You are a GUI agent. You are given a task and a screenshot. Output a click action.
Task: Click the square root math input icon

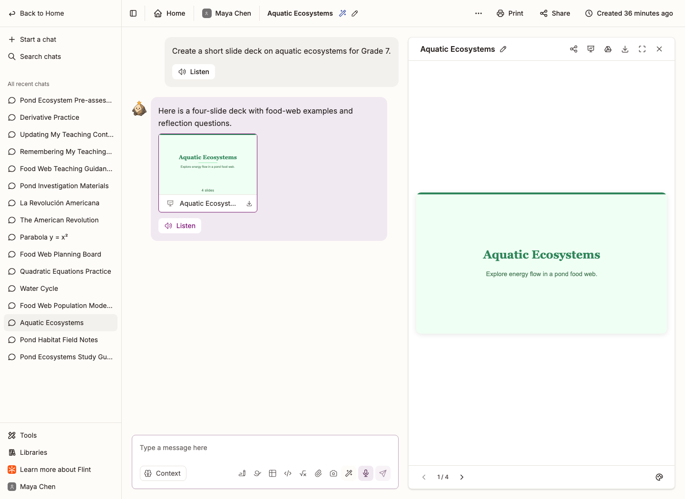pos(303,473)
